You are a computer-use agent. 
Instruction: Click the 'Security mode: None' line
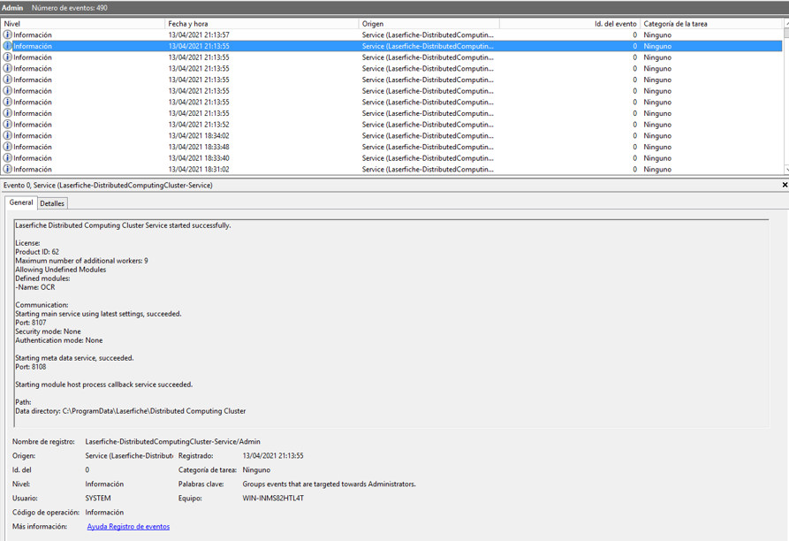coord(48,331)
